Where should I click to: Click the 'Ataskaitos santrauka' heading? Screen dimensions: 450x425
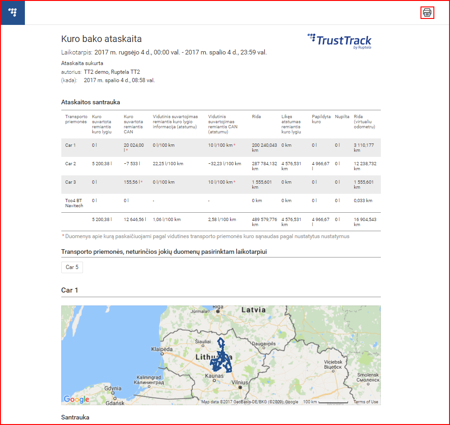point(90,102)
